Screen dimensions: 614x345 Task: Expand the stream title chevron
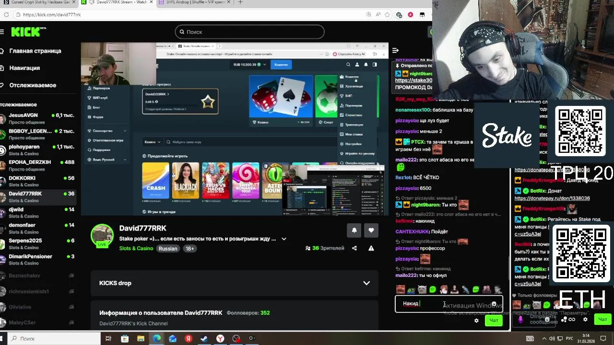pos(283,239)
